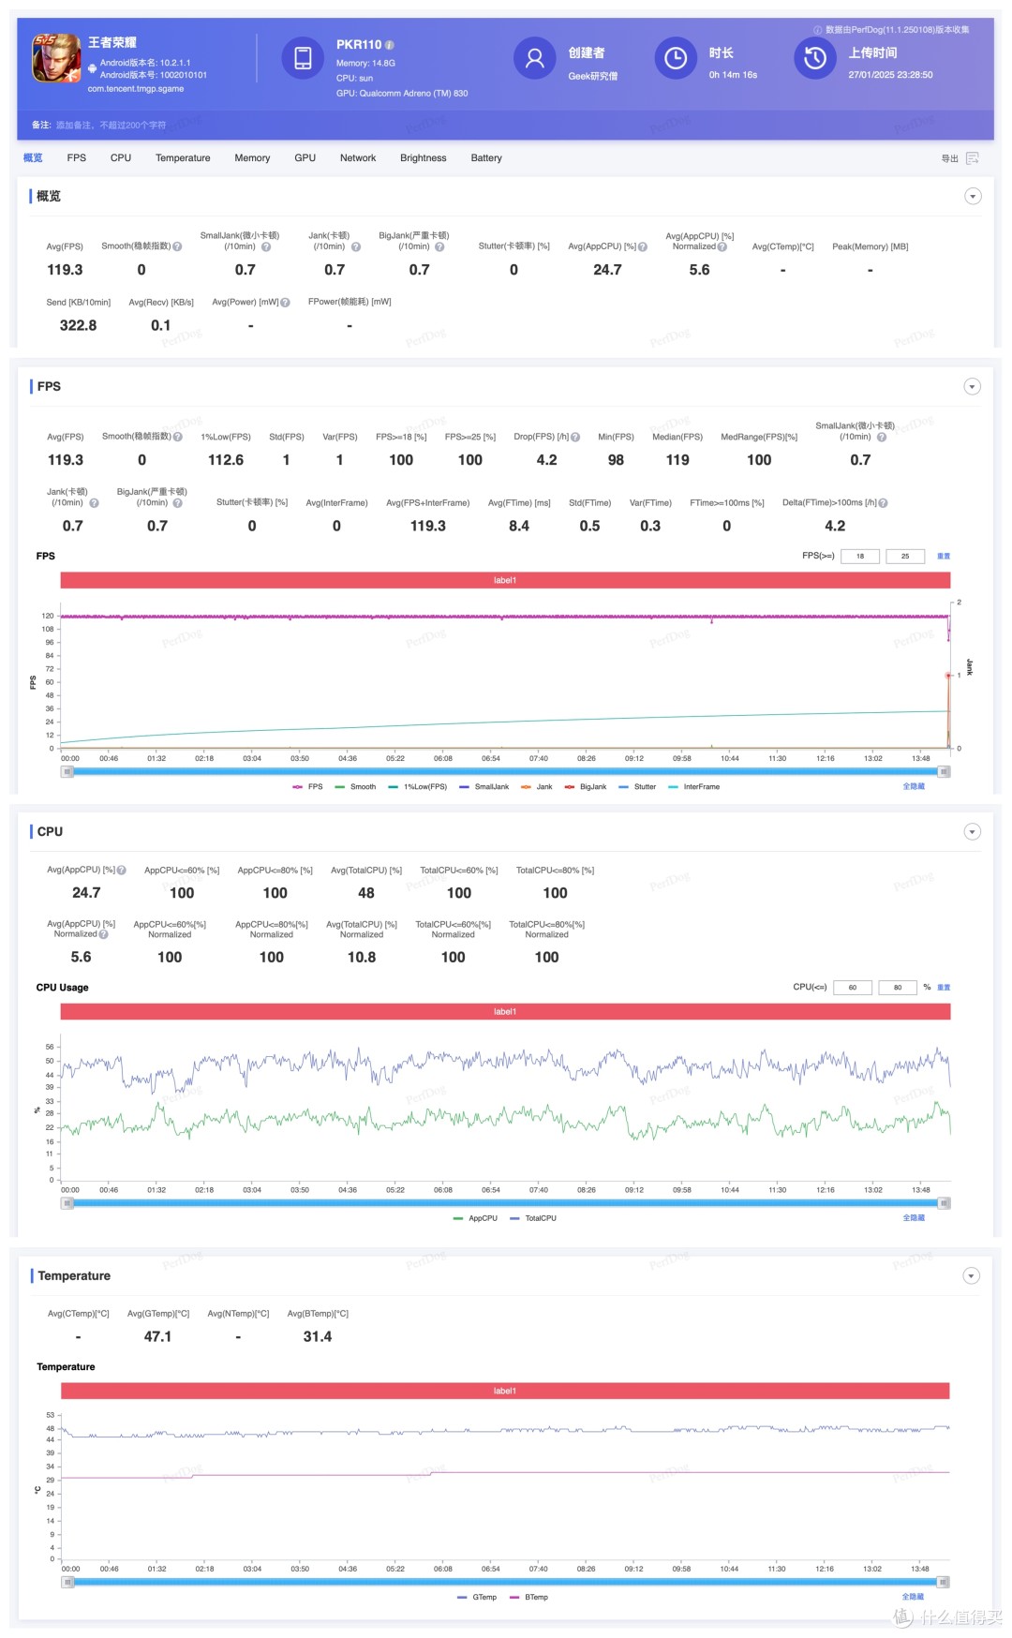This screenshot has width=1012, height=1638.
Task: Click 全隐藏 under the FPS chart
Action: pyautogui.click(x=914, y=787)
